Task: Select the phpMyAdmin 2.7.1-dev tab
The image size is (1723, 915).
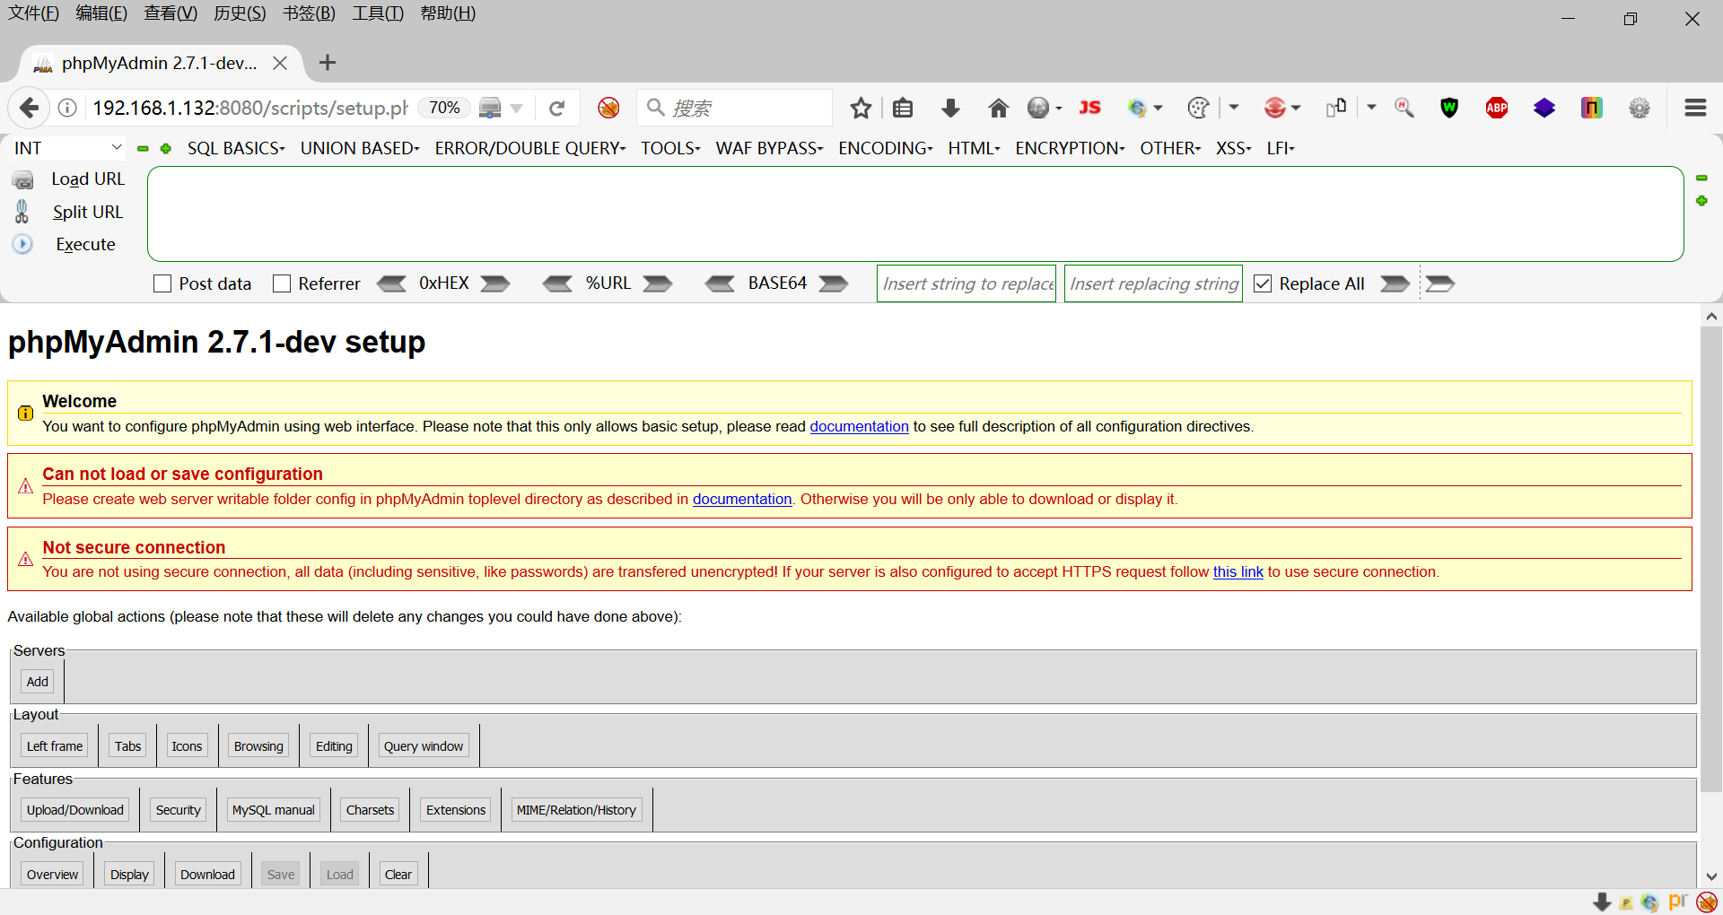Action: [x=160, y=63]
